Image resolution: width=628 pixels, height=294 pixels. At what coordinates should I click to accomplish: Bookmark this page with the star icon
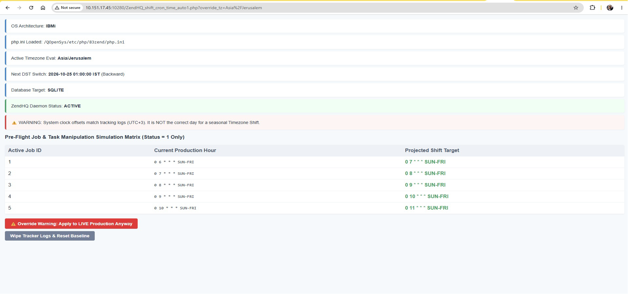click(x=576, y=8)
